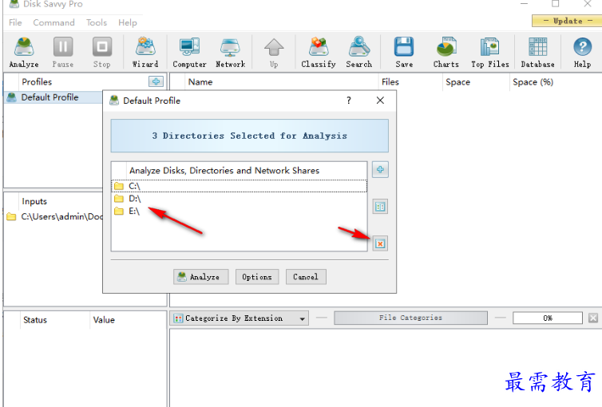Add a new profile with plus icon

[156, 81]
